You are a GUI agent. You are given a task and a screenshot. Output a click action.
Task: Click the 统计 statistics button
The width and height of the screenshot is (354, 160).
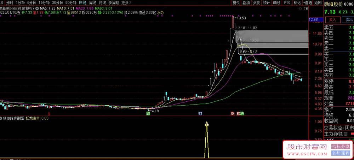click(x=267, y=3)
